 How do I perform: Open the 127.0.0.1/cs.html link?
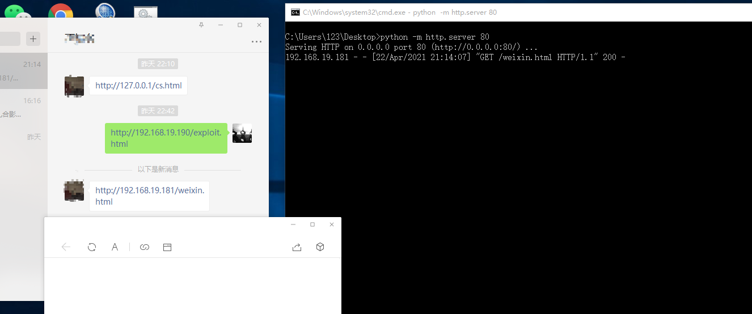click(138, 86)
